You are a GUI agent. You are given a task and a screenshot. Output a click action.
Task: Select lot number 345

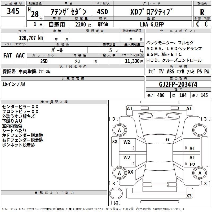(13, 11)
